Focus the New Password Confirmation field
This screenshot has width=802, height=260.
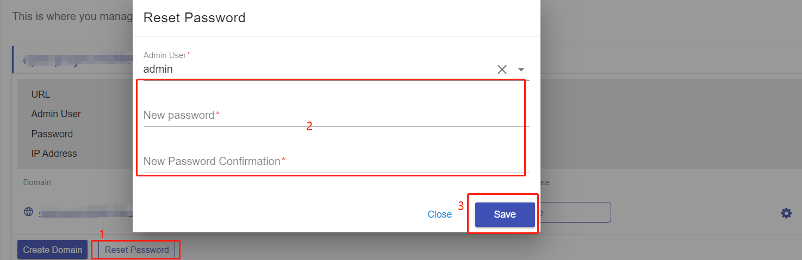[336, 161]
